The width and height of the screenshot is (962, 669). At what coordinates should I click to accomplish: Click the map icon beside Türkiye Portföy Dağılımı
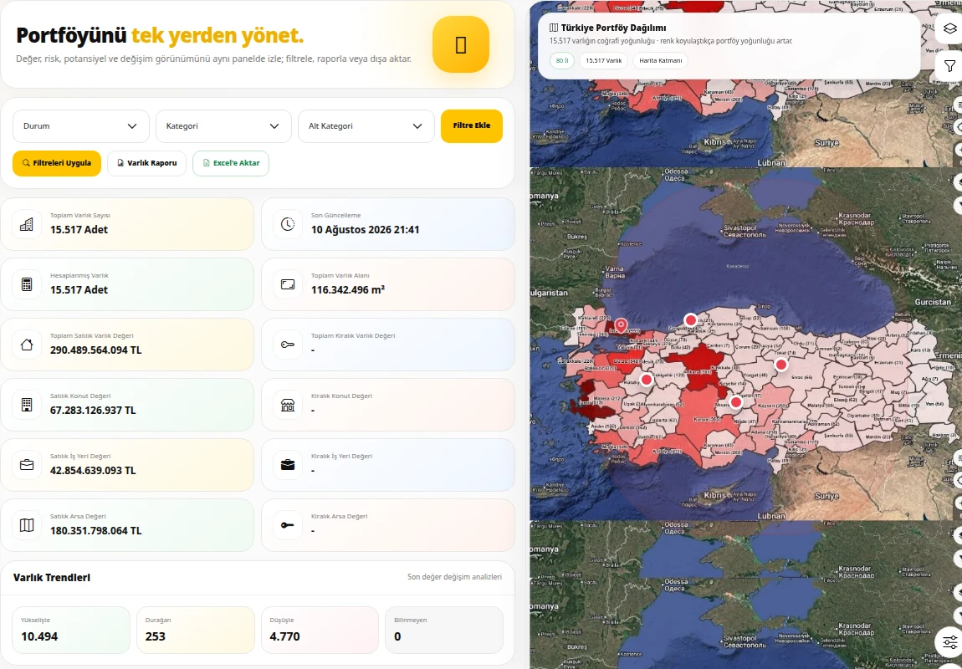point(554,28)
